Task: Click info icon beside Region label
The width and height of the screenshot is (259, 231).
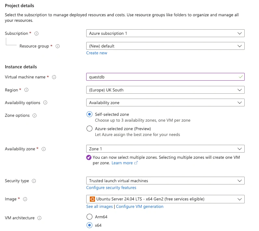Action: click(x=27, y=90)
